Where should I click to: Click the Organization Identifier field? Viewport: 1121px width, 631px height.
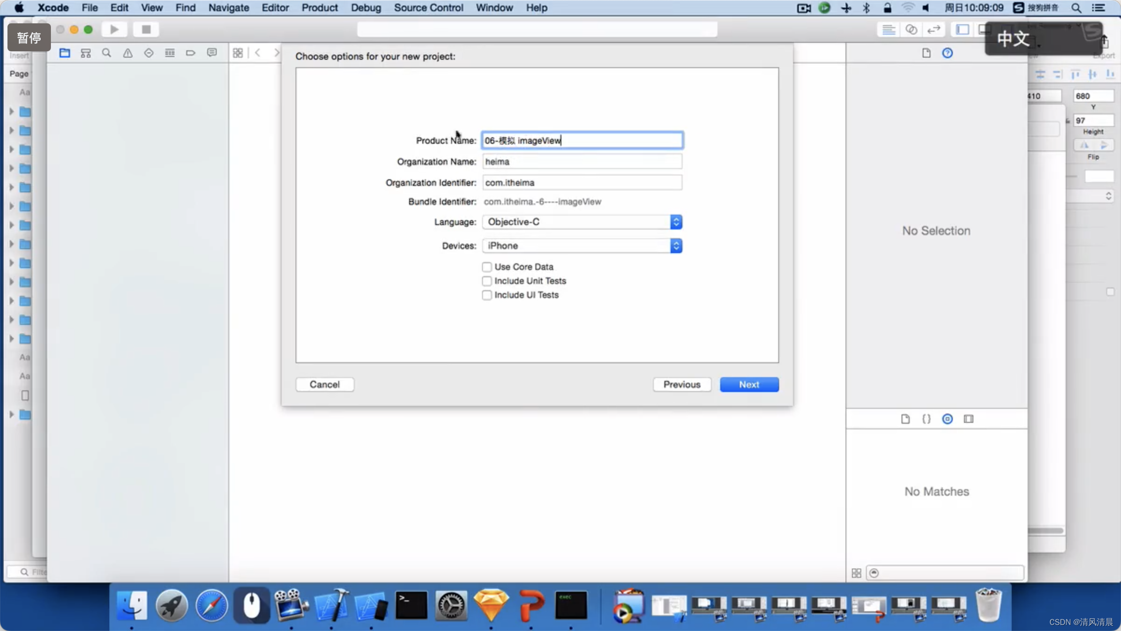582,182
